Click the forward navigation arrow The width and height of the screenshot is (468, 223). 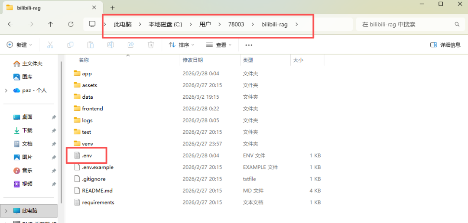30,24
